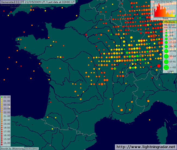Open the www.lightningradar.net link
This screenshot has width=177, height=150.
point(146,147)
